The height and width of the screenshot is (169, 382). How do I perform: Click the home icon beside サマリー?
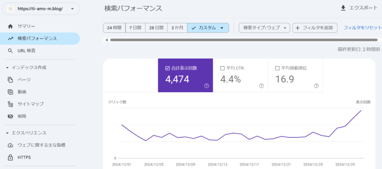10,26
